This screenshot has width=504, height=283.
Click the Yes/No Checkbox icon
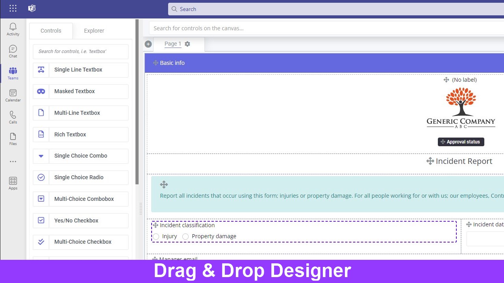(41, 221)
